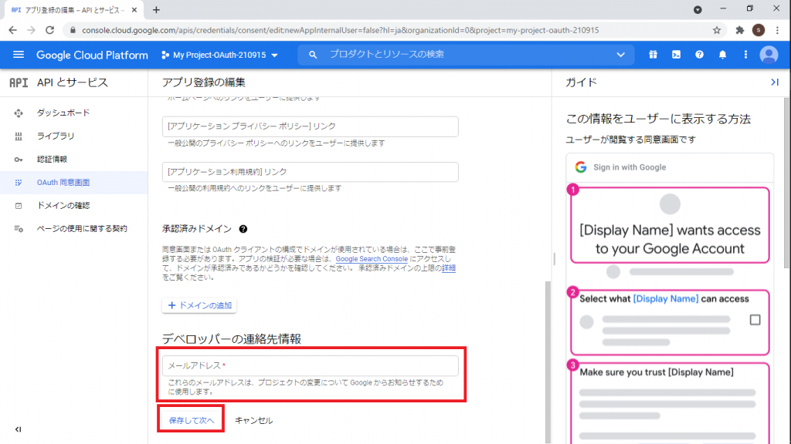Open the notifications bell icon
Screen dimensions: 791x444
click(x=721, y=55)
